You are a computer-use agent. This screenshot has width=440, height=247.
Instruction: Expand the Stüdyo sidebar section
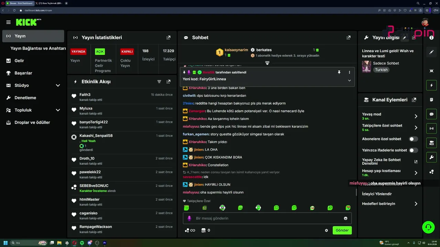coord(58,85)
